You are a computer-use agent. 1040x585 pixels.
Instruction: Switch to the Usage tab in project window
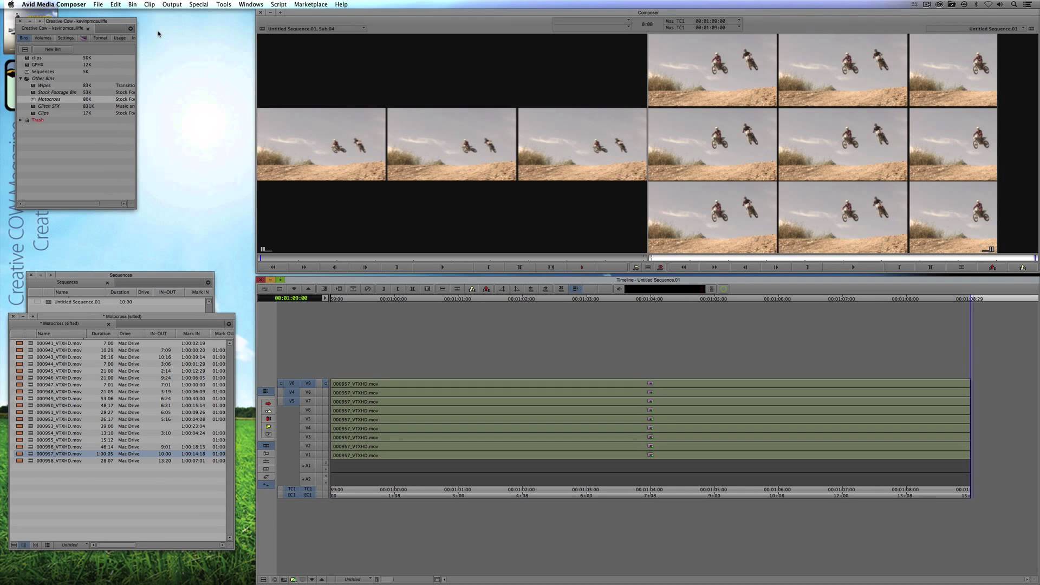coord(120,38)
